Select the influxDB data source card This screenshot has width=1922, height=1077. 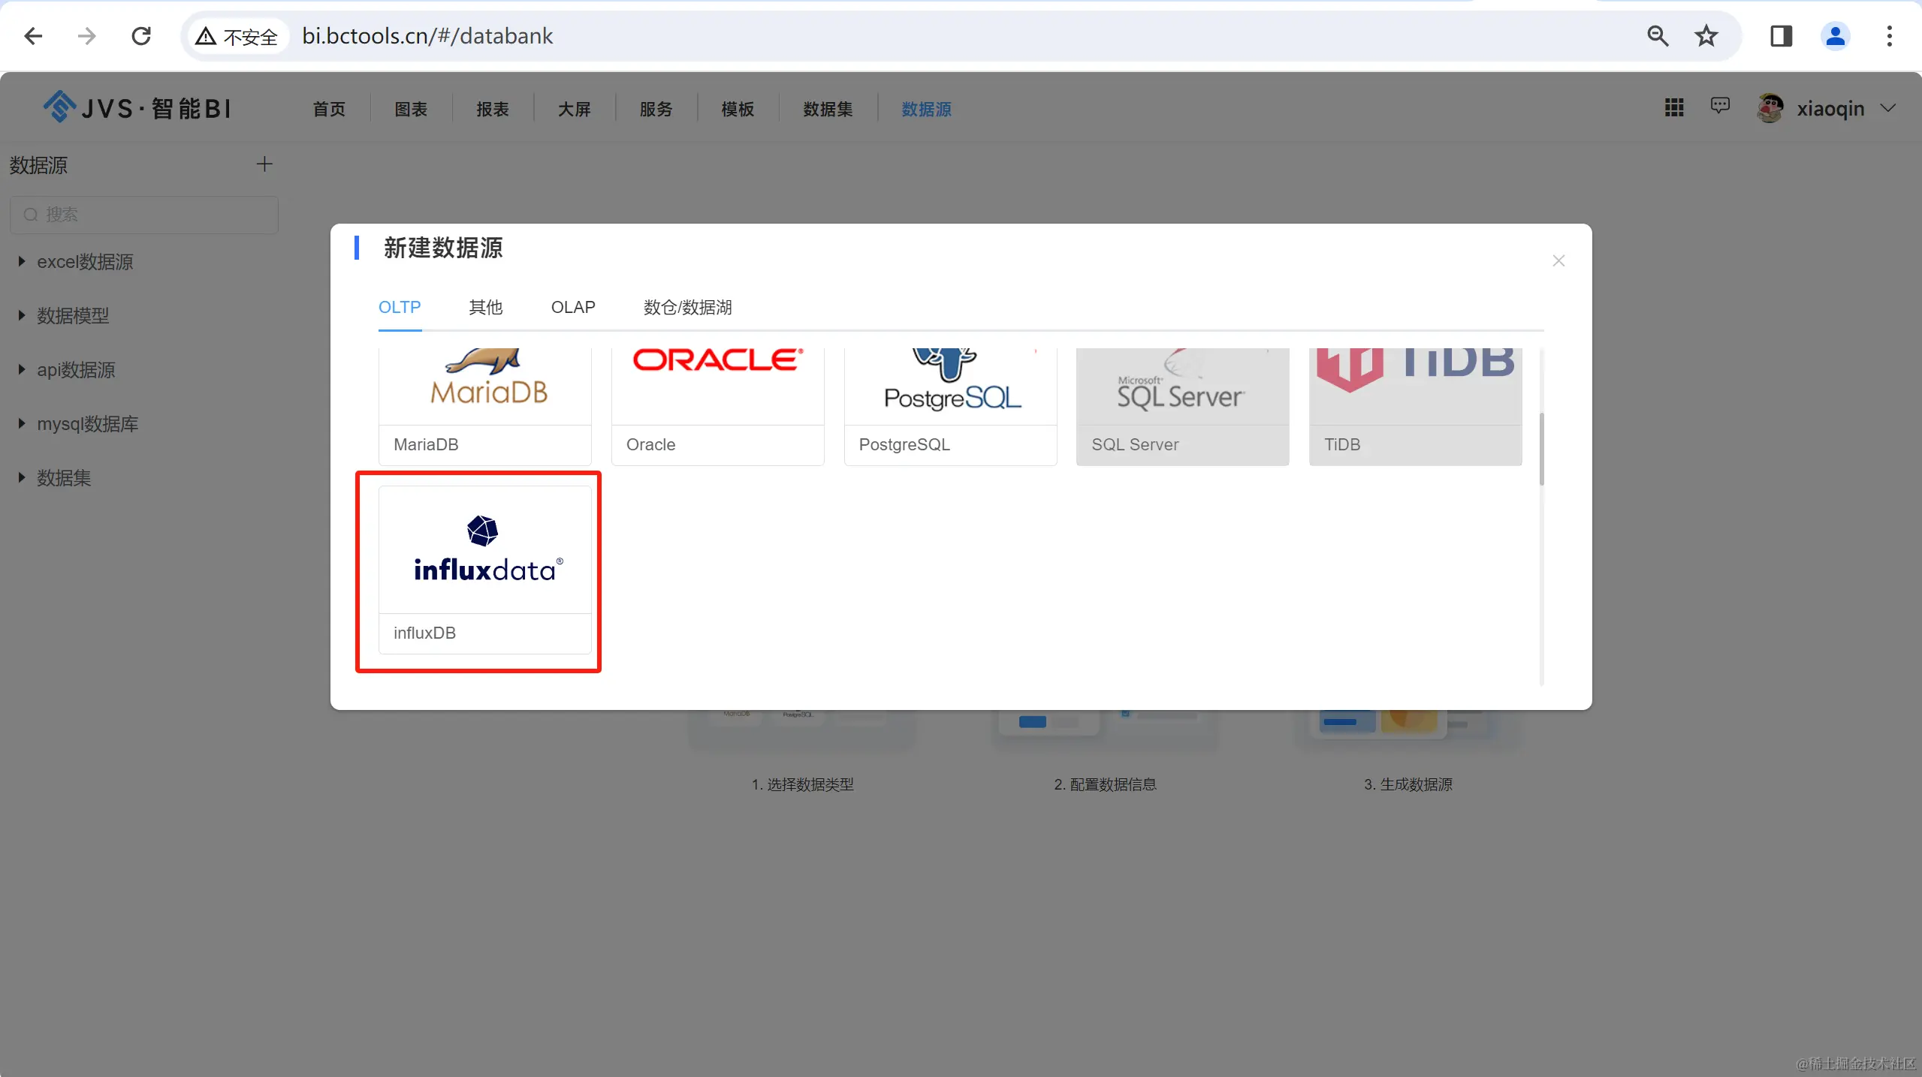[x=484, y=570]
